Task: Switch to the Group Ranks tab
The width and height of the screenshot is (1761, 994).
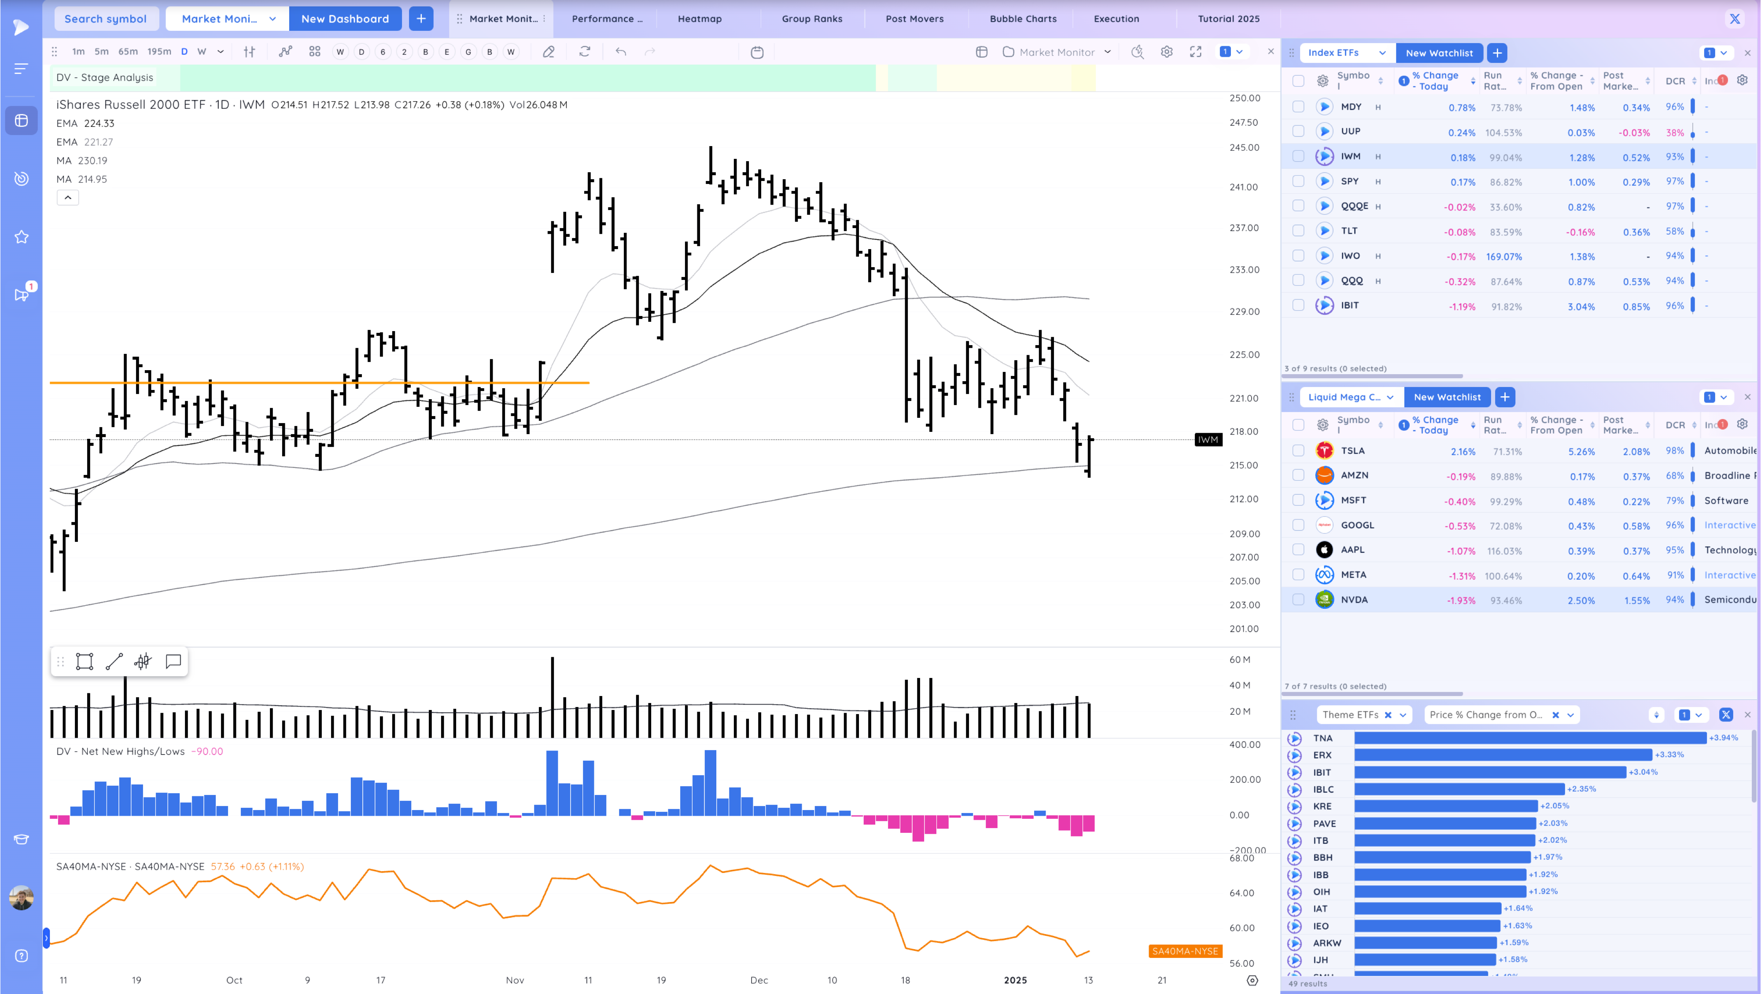Action: coord(811,19)
